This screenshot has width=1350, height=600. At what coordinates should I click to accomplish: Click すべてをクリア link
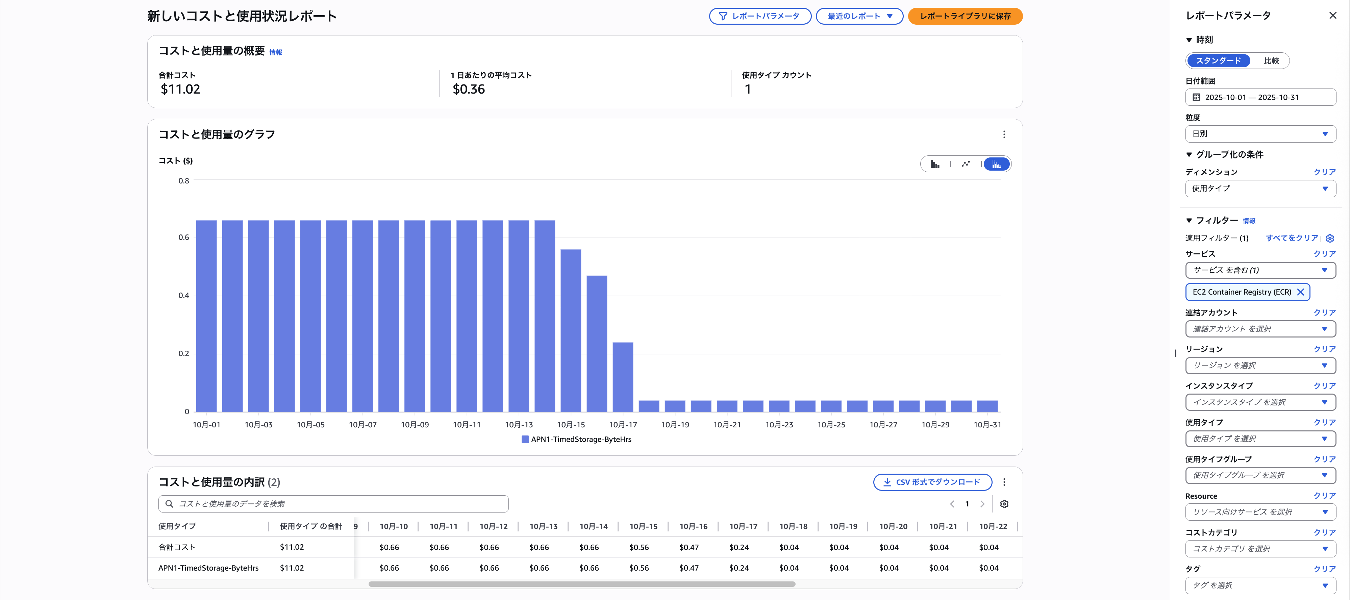click(1291, 238)
